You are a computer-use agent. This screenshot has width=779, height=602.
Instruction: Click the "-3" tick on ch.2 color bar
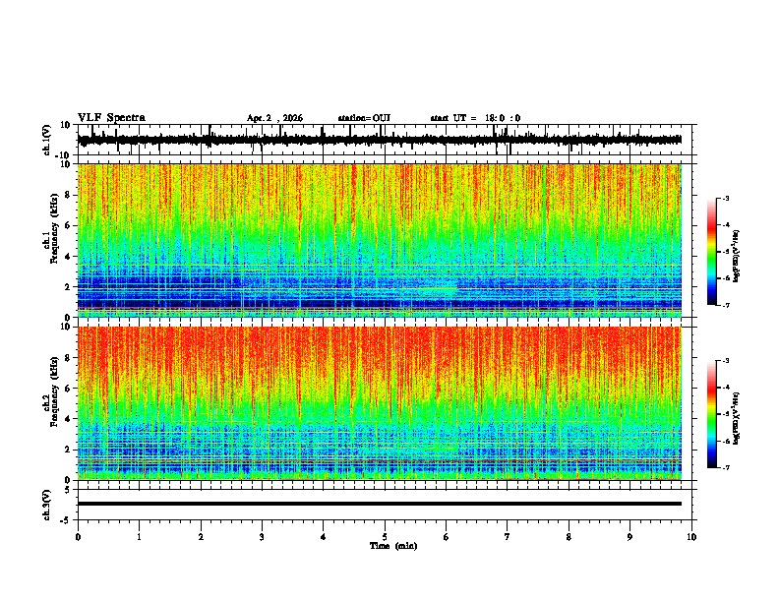pos(725,361)
